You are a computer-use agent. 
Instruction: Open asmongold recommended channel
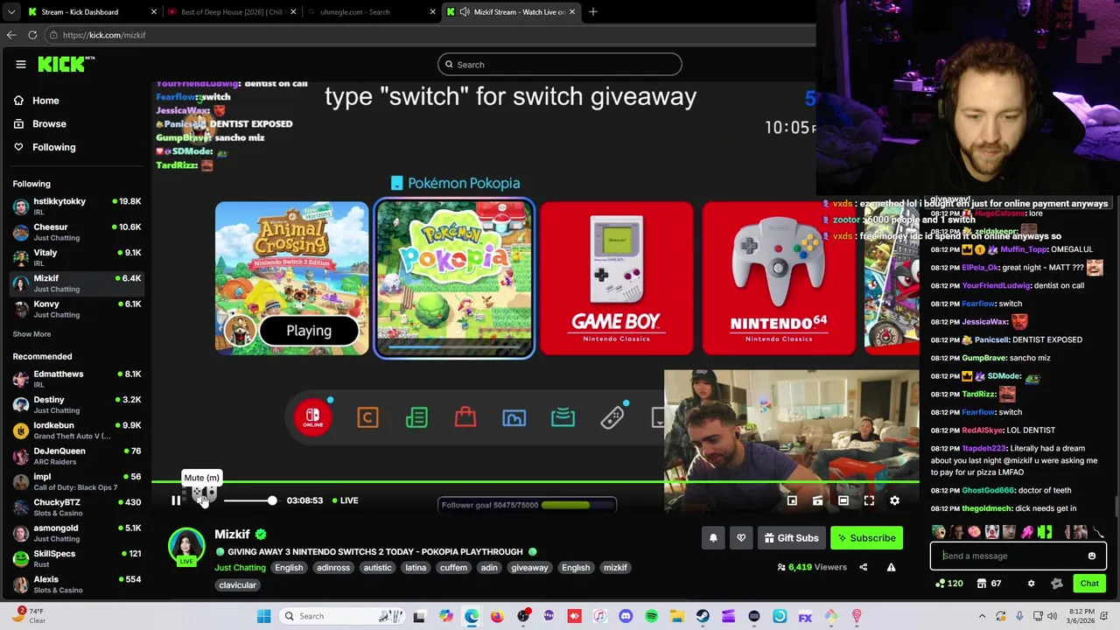click(x=76, y=533)
